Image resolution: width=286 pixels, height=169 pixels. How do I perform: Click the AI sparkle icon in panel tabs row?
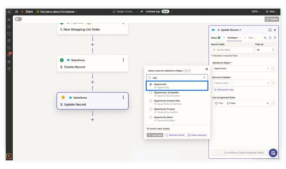(x=265, y=38)
